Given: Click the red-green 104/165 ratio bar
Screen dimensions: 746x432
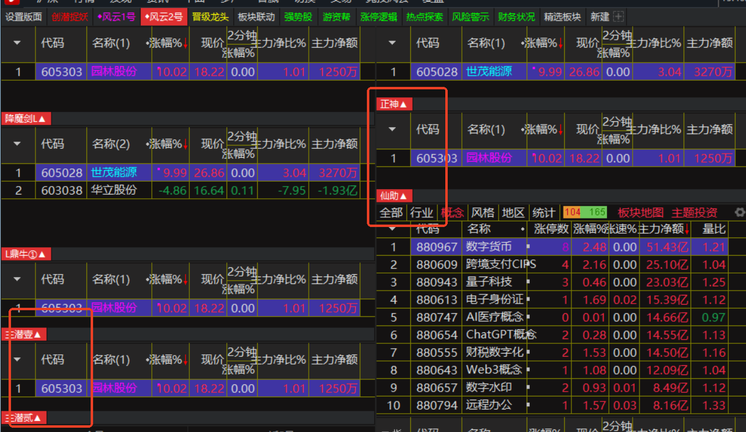Looking at the screenshot, I should point(584,211).
